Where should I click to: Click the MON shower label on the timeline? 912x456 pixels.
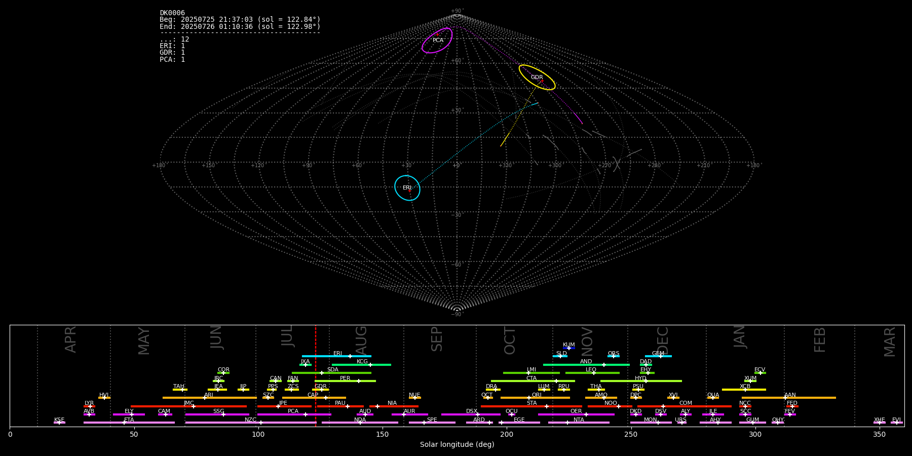[651, 420]
